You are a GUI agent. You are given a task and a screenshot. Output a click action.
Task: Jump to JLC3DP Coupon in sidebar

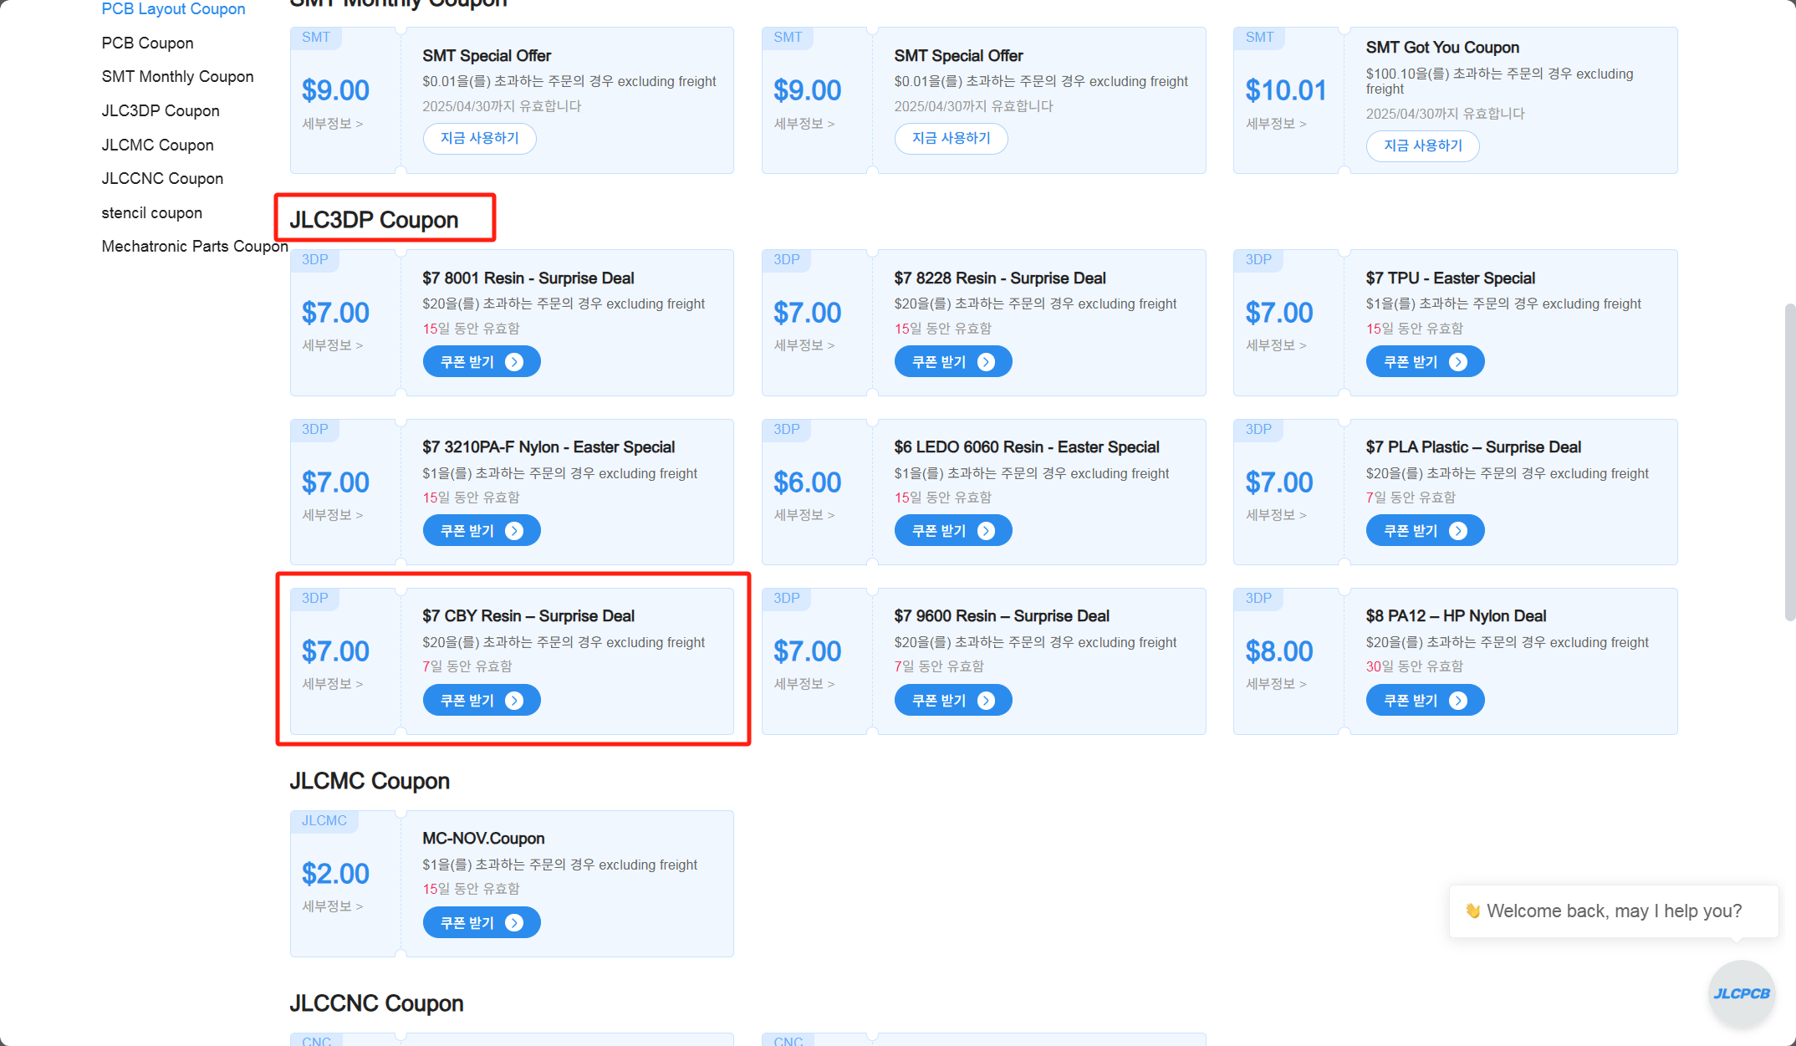pos(161,110)
